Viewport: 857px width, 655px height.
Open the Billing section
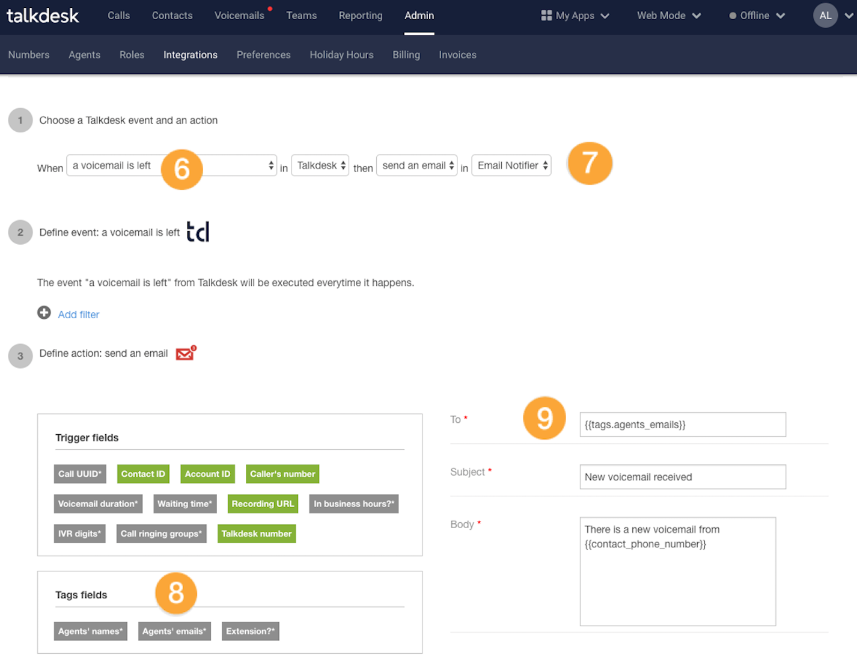[x=406, y=55]
